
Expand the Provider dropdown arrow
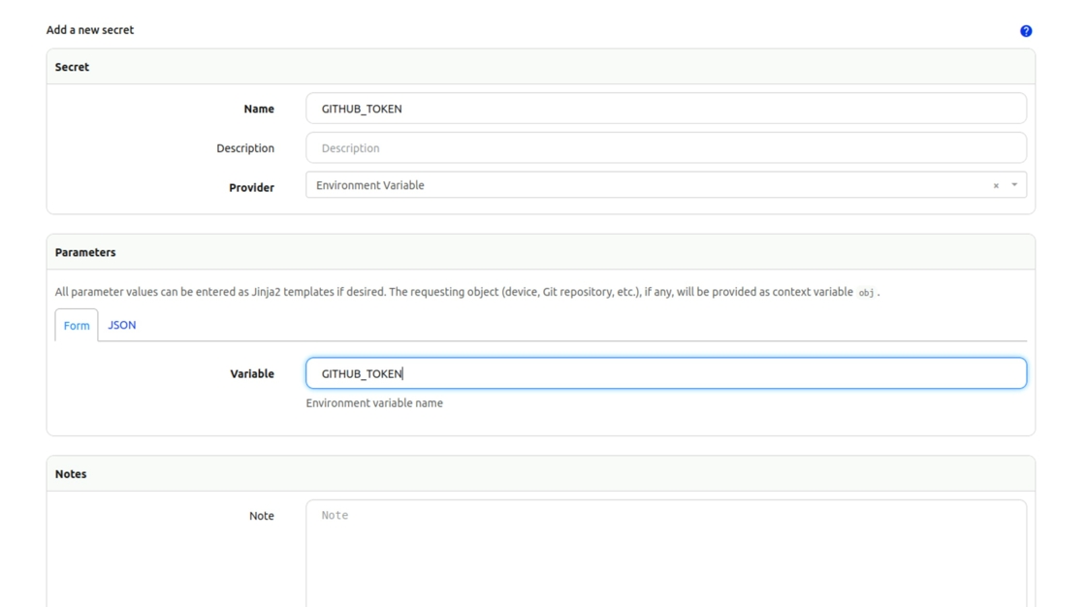coord(1014,185)
